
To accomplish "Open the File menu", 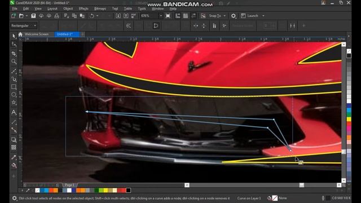I will [x=15, y=8].
